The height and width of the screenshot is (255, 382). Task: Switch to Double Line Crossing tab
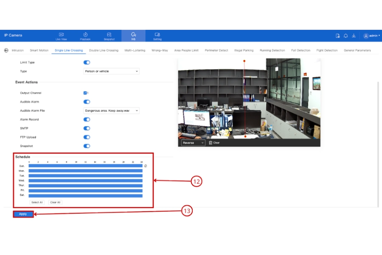coord(104,50)
